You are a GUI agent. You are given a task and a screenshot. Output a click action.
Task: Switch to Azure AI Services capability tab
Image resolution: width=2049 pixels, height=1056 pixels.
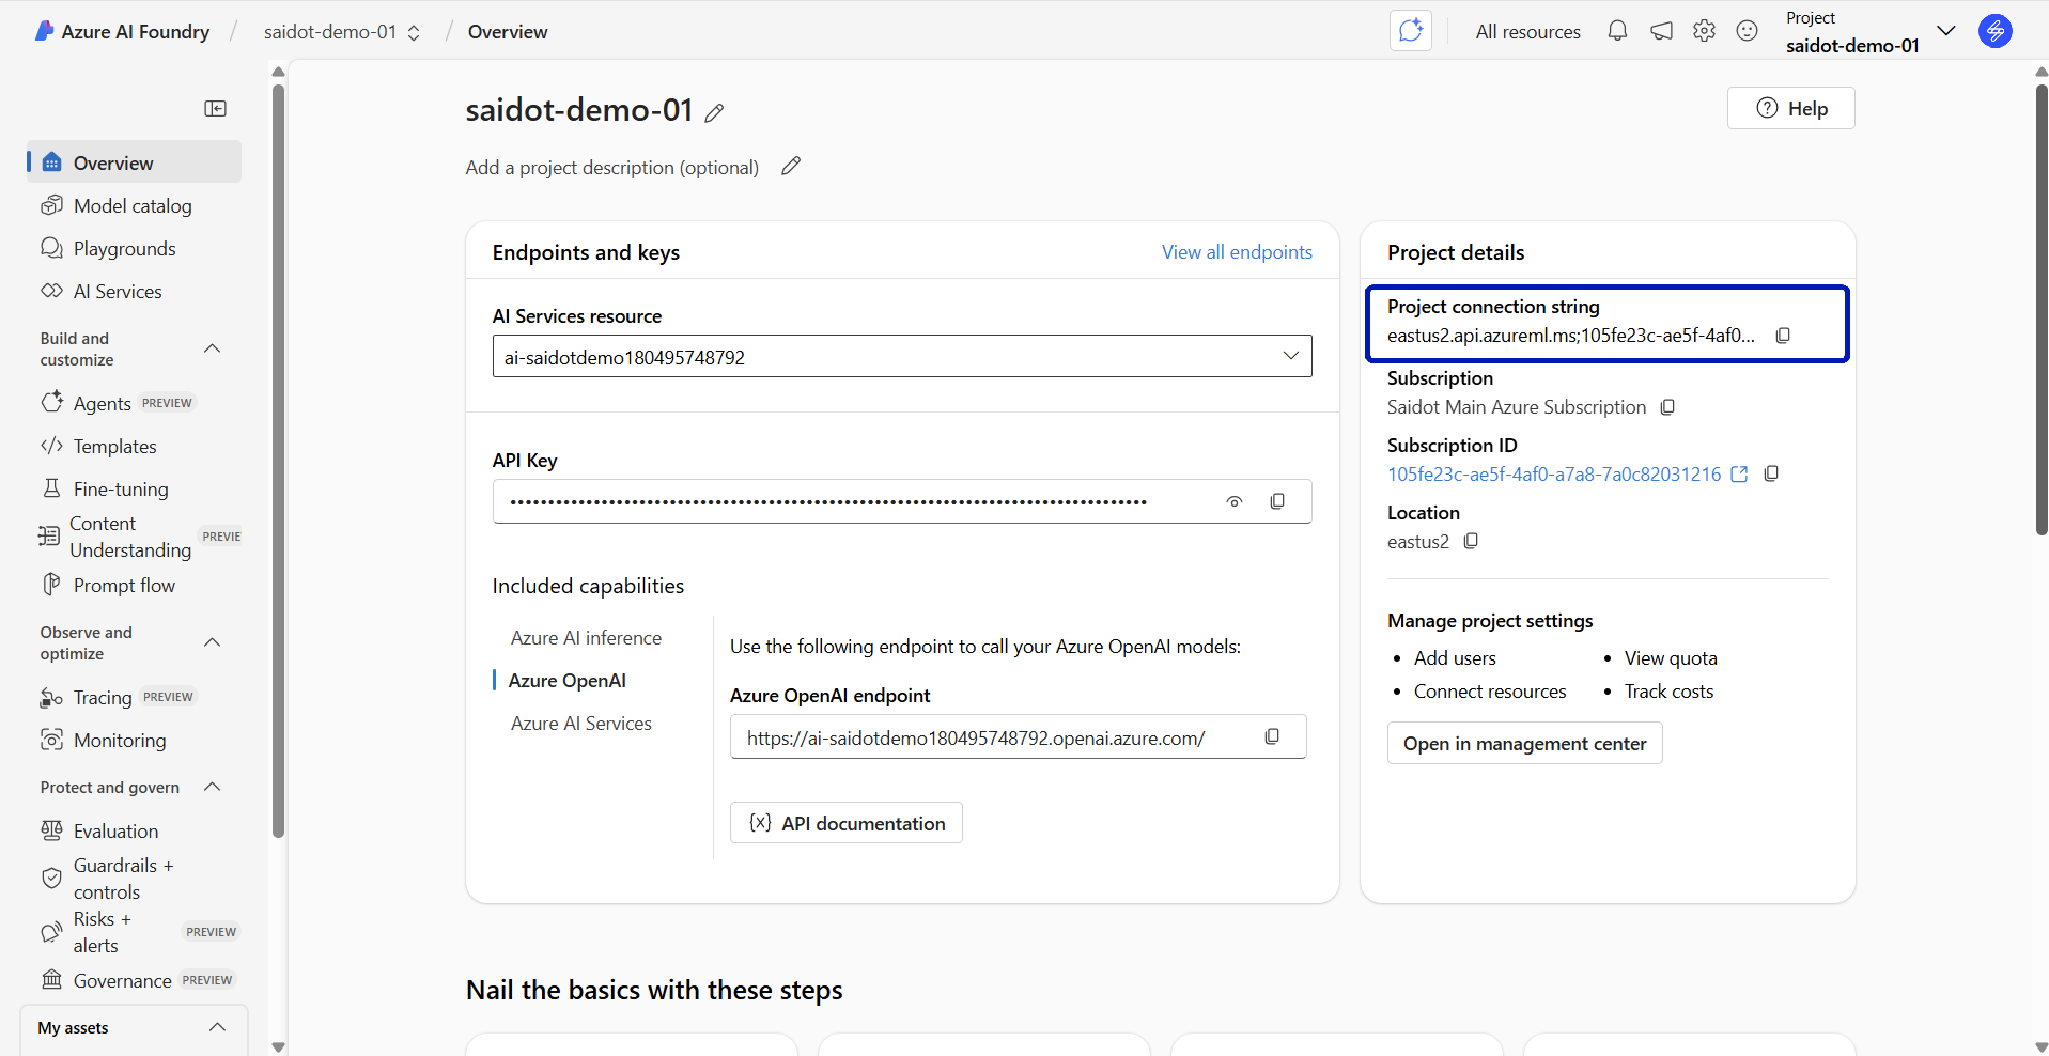pyautogui.click(x=580, y=723)
